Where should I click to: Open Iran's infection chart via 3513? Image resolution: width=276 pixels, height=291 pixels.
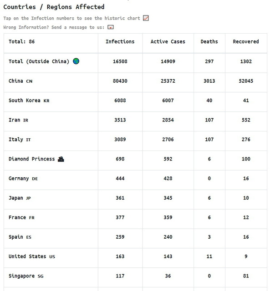click(x=120, y=120)
